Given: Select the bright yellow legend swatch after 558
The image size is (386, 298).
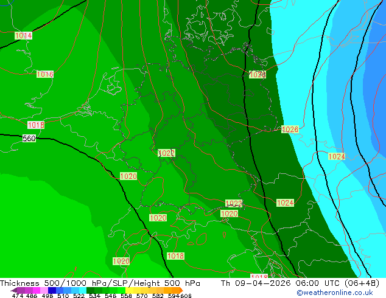Looking at the screenshot, I should tap(129, 290).
